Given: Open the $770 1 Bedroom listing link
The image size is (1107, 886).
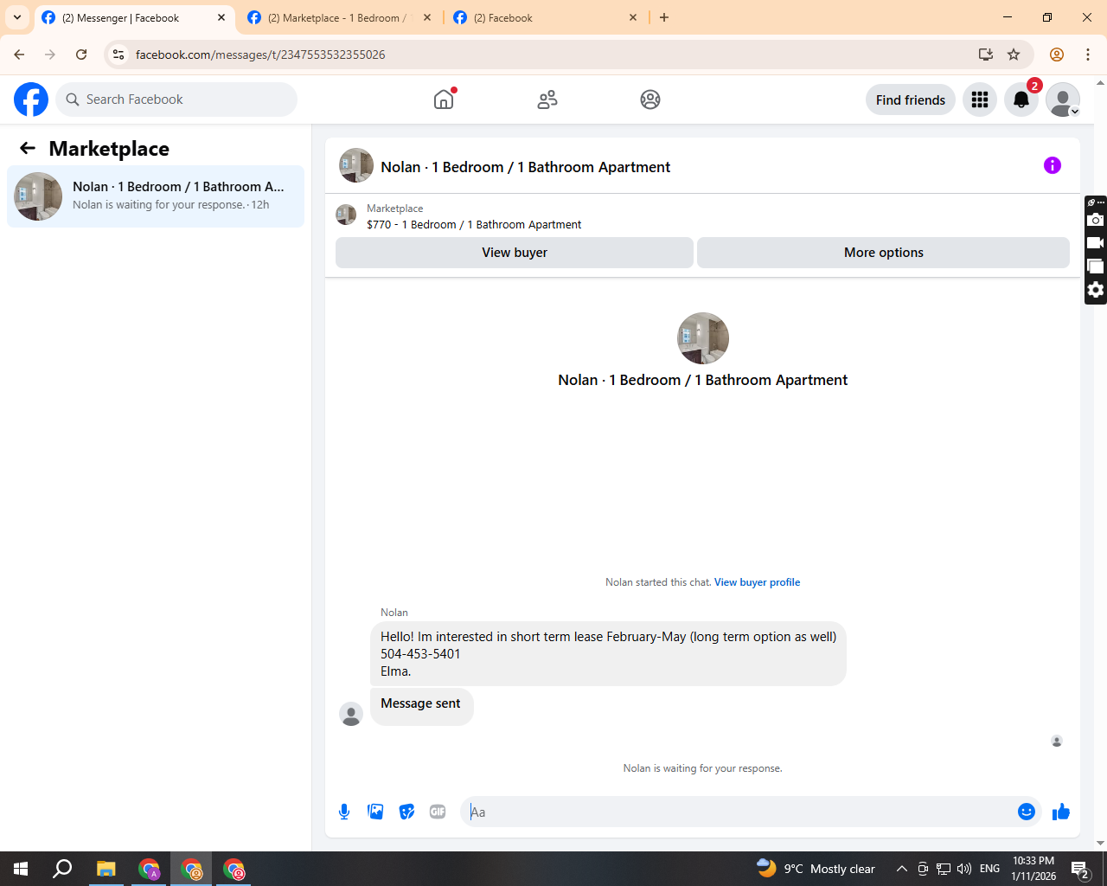Looking at the screenshot, I should click(474, 224).
